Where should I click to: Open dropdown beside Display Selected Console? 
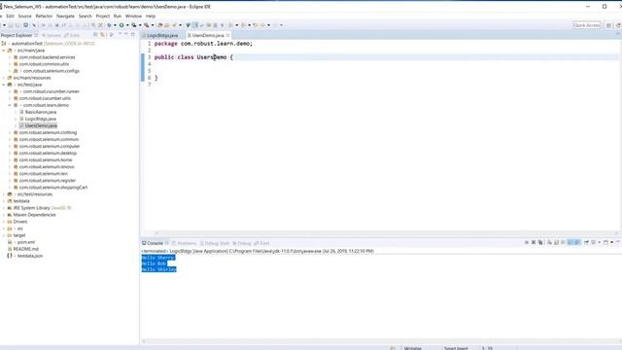pos(600,242)
